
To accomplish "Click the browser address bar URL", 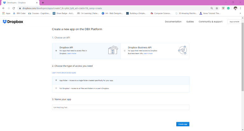I will click(62, 8).
